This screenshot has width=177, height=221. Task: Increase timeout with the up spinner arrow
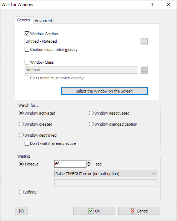89,162
